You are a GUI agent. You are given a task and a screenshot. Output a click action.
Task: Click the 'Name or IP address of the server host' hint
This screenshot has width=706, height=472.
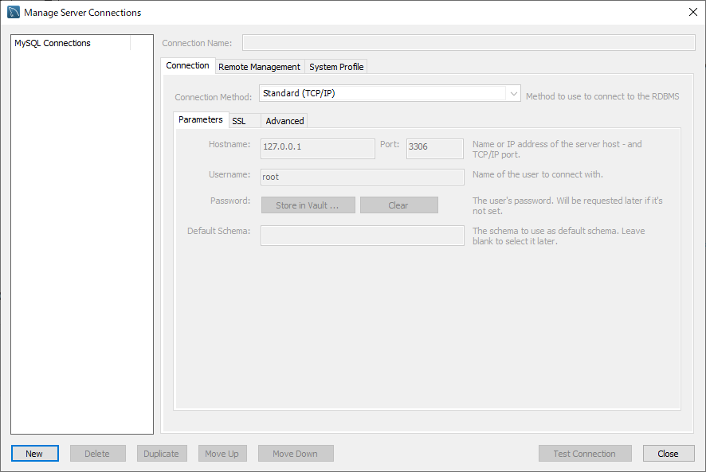click(x=557, y=149)
